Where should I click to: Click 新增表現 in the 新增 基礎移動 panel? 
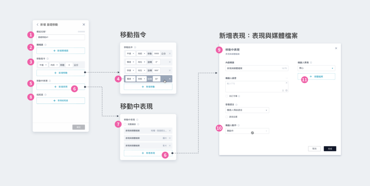tap(61, 87)
